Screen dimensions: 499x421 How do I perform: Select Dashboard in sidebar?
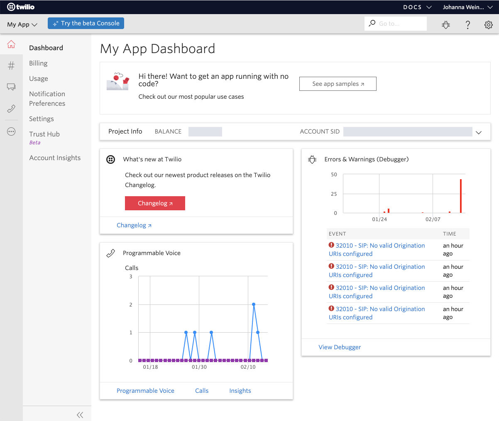click(x=46, y=48)
